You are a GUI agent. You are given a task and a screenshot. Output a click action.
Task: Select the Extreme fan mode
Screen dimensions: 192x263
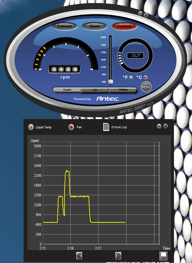point(65,26)
